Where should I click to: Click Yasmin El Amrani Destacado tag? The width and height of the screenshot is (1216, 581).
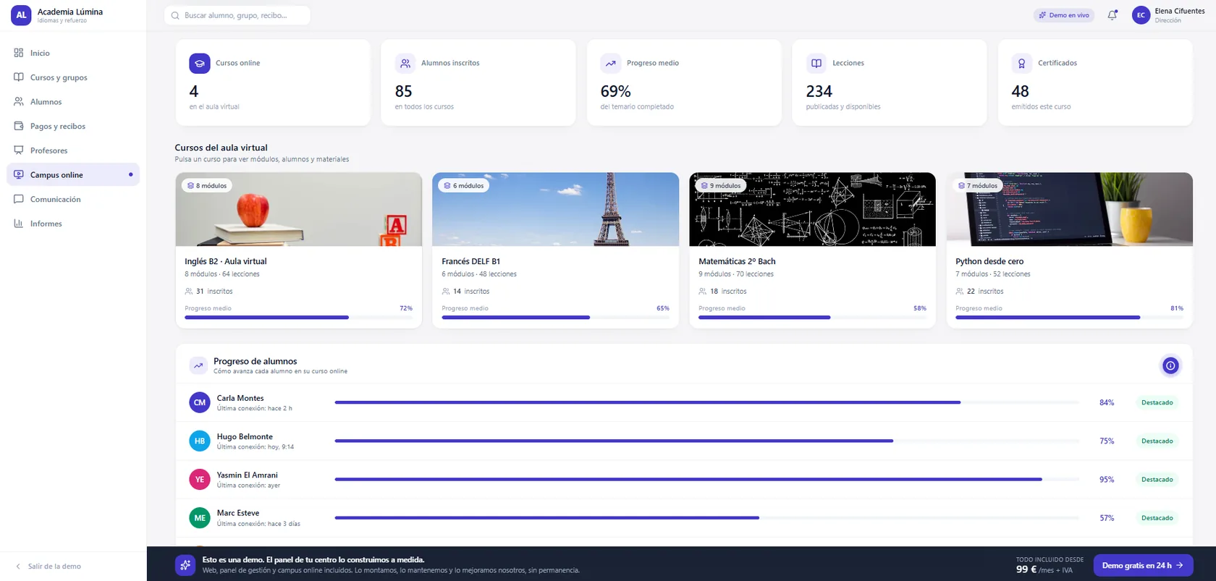point(1157,479)
